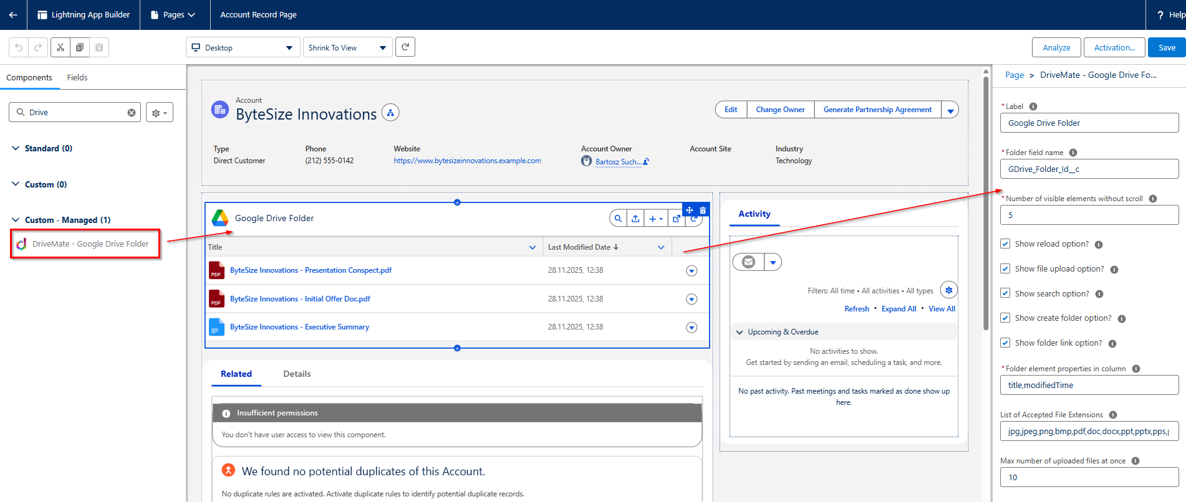This screenshot has height=502, width=1186.
Task: Click the Paste clipboard icon
Action: pos(99,47)
